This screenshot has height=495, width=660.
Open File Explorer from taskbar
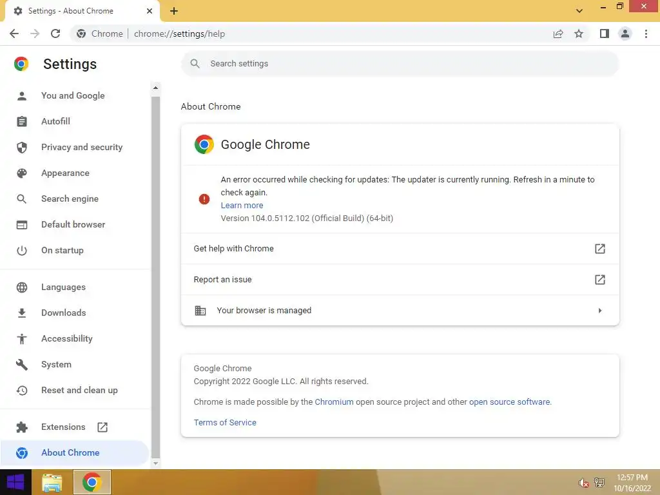(x=52, y=482)
